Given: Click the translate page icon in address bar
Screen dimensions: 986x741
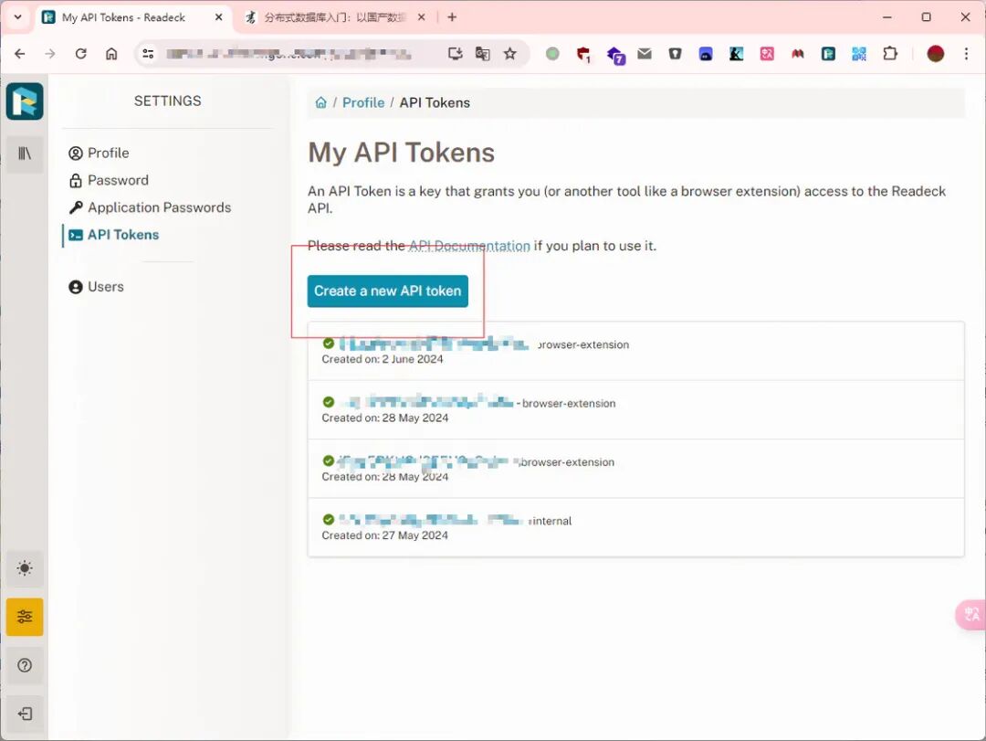Looking at the screenshot, I should point(482,54).
